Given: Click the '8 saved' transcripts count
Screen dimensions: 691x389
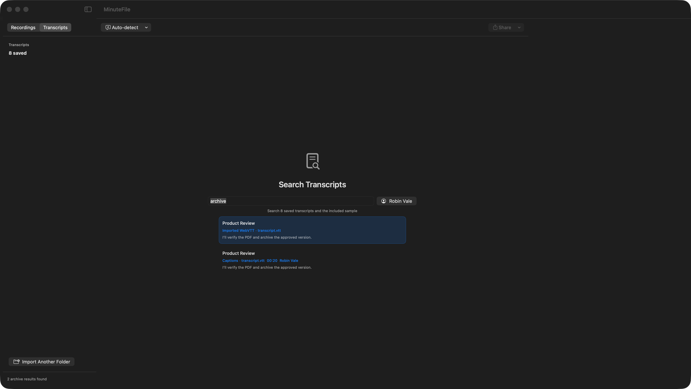Looking at the screenshot, I should pos(18,53).
